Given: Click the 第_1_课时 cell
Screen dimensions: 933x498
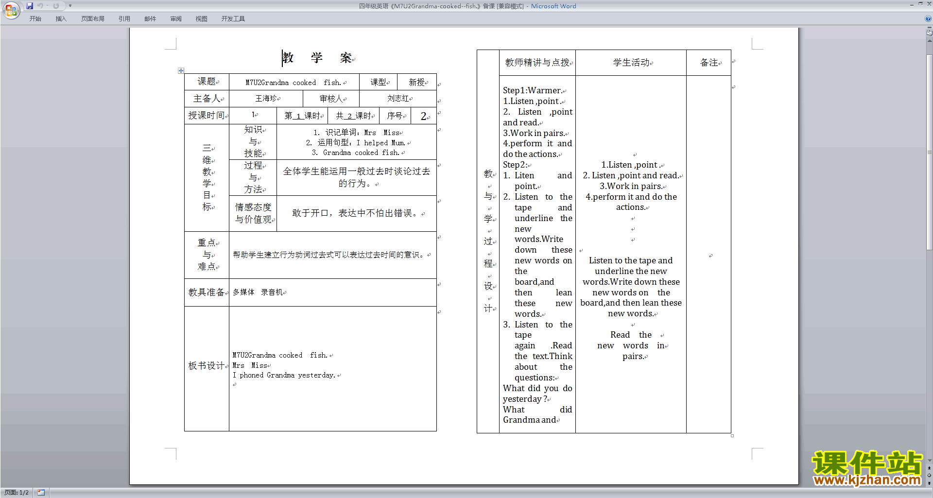Looking at the screenshot, I should pos(303,116).
